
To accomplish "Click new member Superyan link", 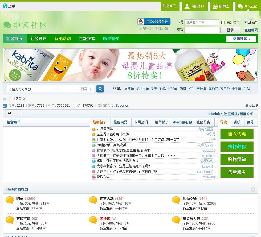I will (123, 106).
